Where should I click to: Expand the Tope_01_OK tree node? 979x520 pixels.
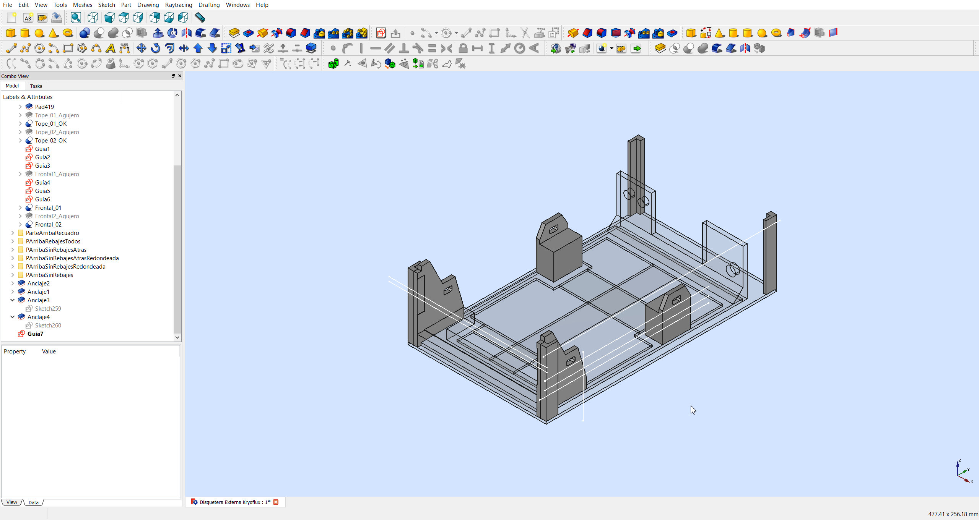(x=20, y=123)
